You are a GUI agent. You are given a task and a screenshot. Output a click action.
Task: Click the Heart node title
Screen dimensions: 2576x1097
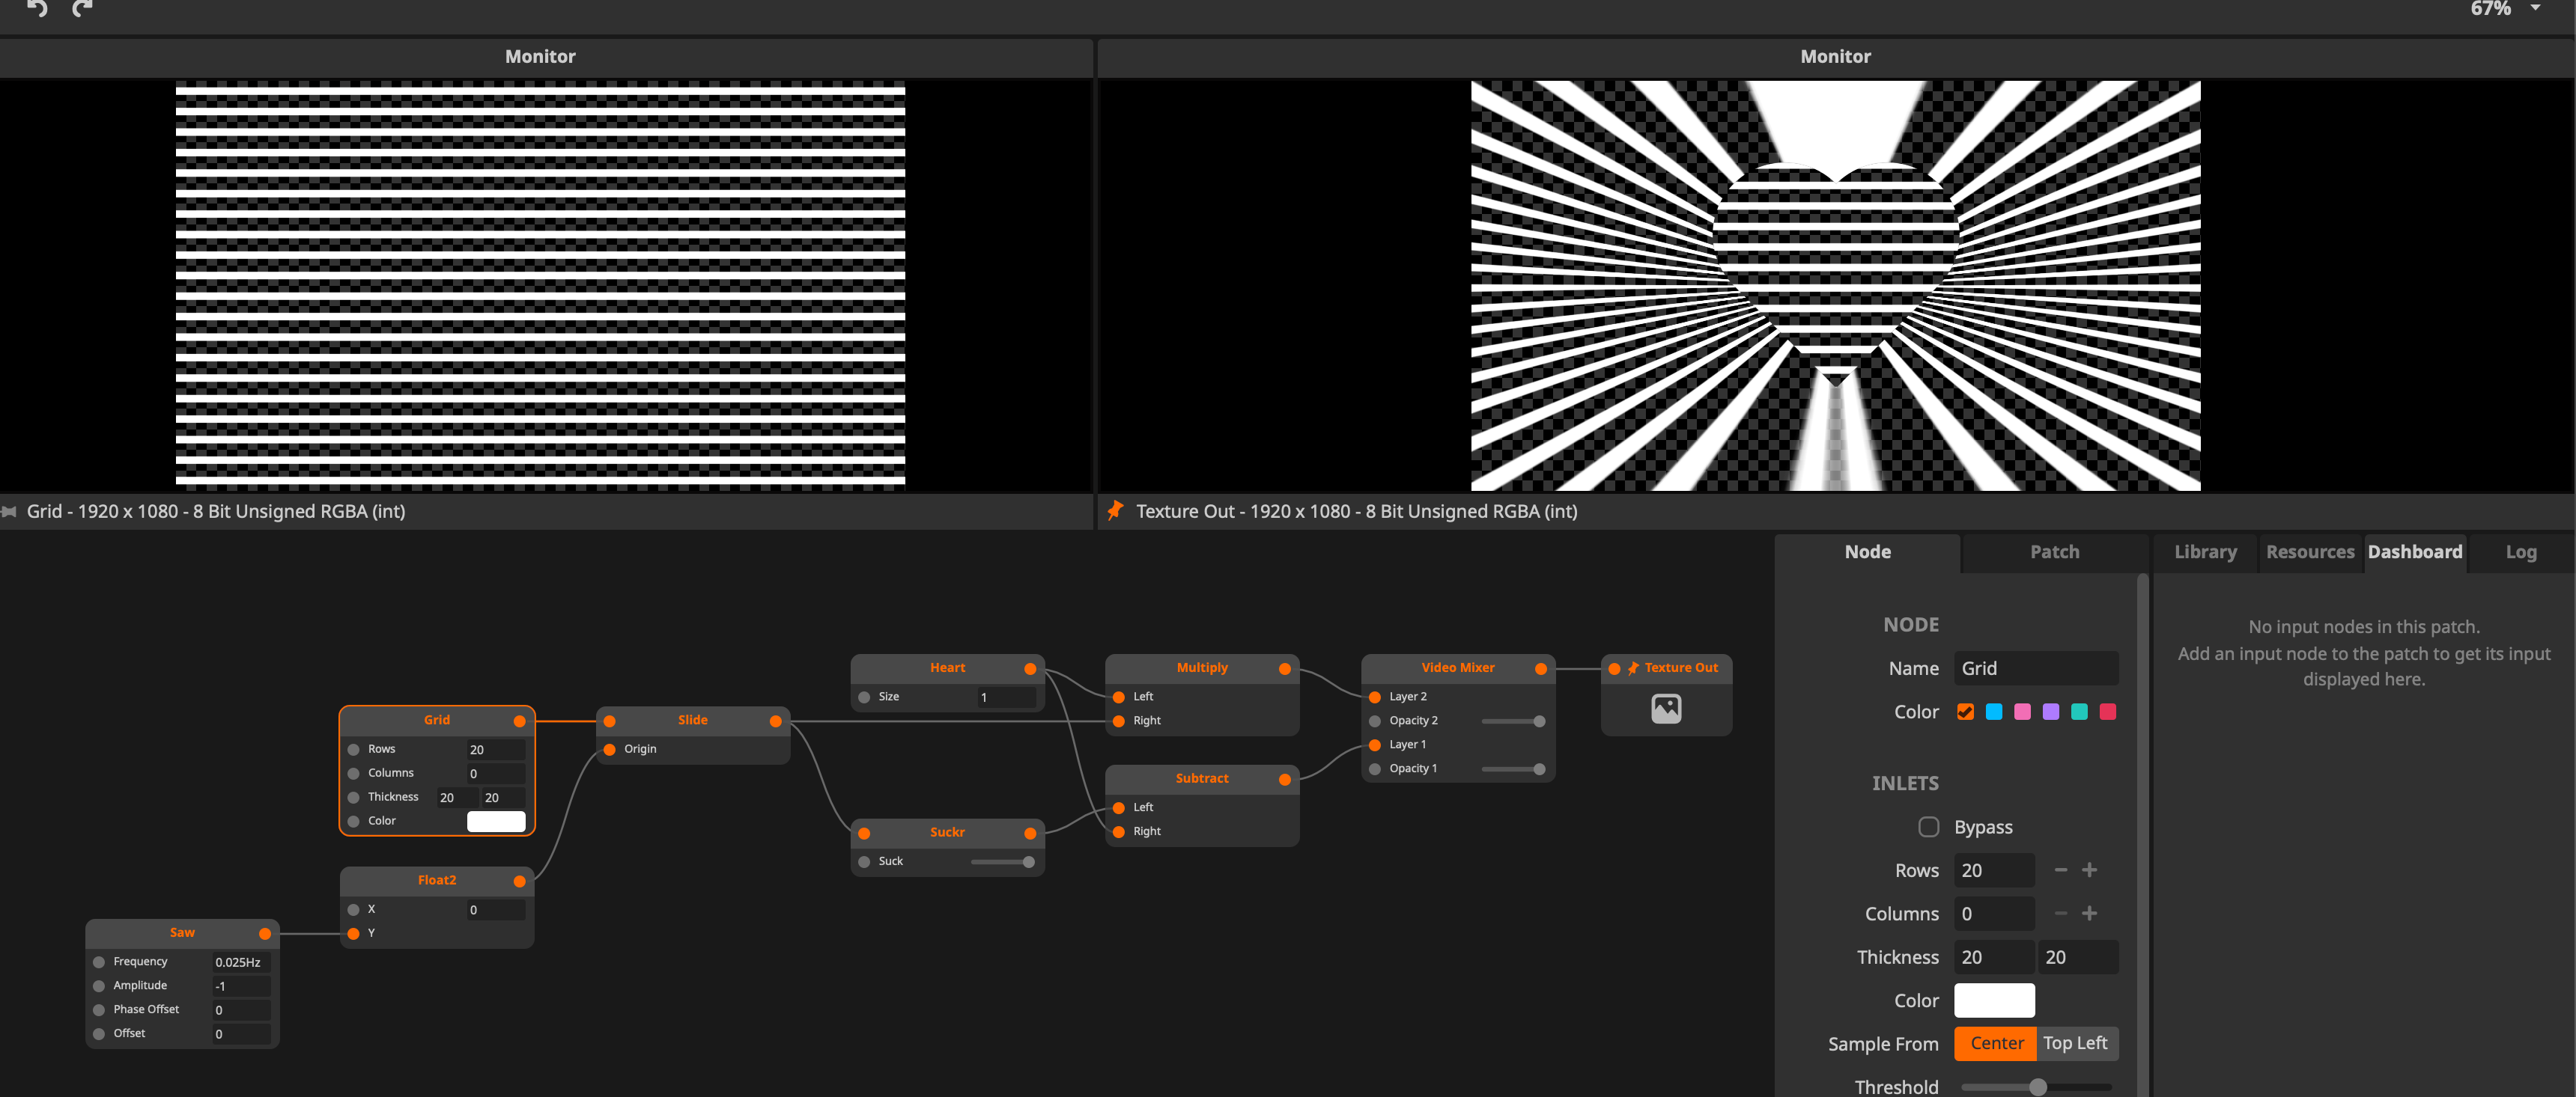point(946,667)
